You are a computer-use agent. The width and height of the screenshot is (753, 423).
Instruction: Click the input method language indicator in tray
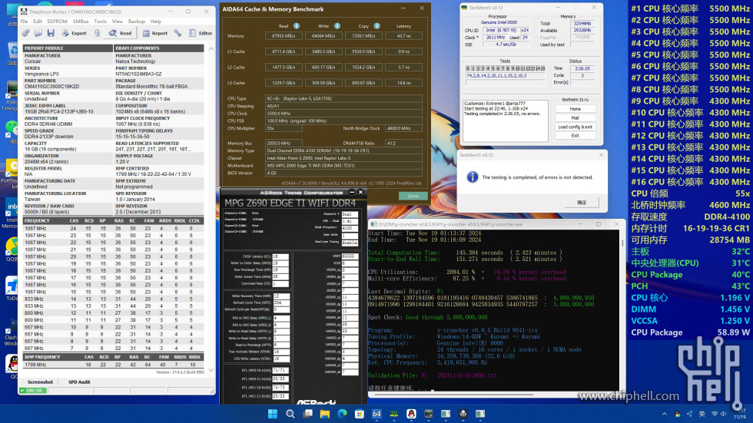pos(702,414)
